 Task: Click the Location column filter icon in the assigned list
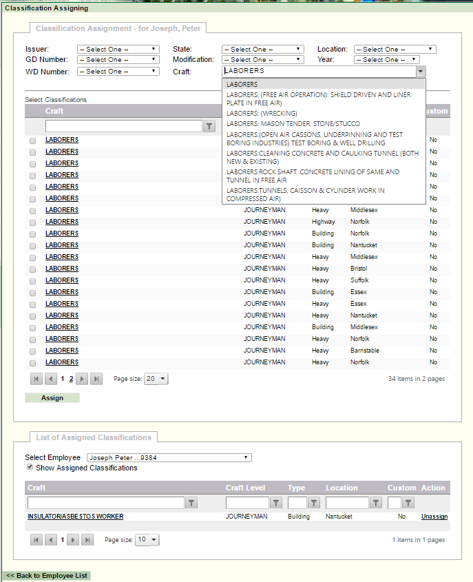(x=375, y=503)
